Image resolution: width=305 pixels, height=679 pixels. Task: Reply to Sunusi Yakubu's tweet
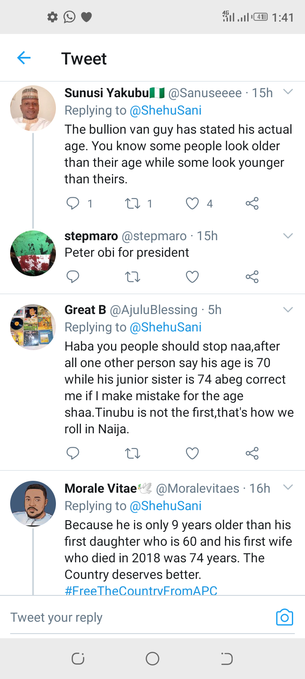(x=73, y=203)
